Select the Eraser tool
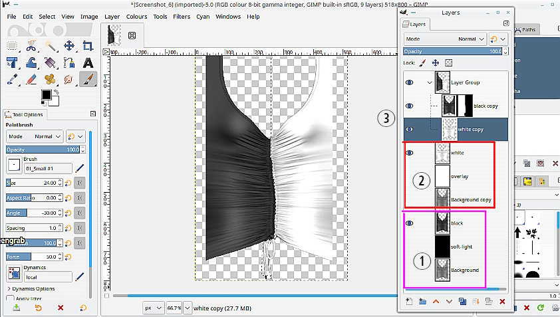Viewport: 560px width, 317px height. point(31,79)
